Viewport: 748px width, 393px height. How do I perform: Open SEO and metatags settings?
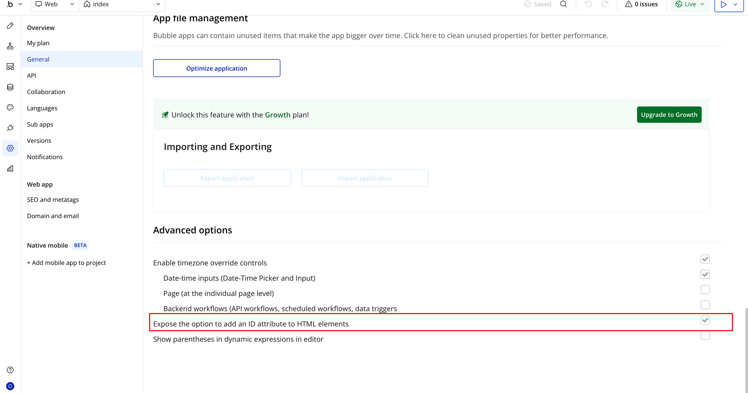tap(53, 200)
